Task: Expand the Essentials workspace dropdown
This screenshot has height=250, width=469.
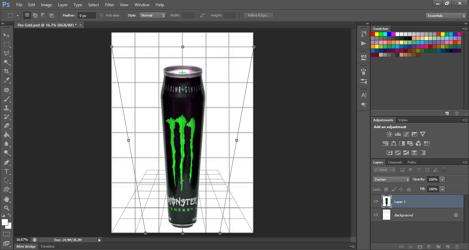Action: click(x=445, y=16)
